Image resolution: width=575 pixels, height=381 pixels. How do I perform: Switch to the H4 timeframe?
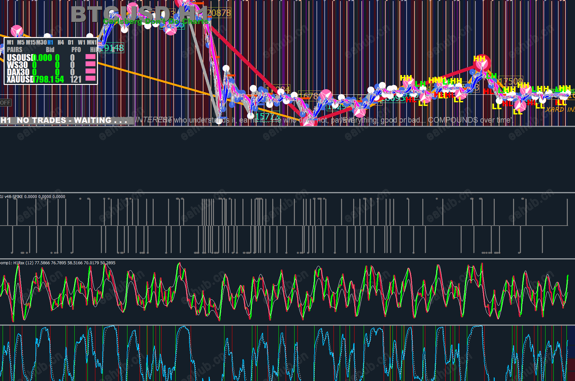[61, 42]
